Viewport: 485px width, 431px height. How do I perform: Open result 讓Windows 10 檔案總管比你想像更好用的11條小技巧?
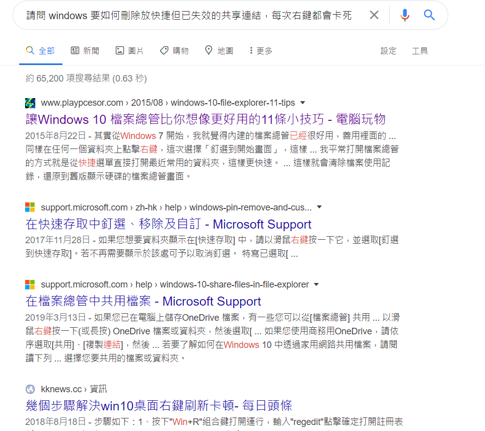(205, 119)
